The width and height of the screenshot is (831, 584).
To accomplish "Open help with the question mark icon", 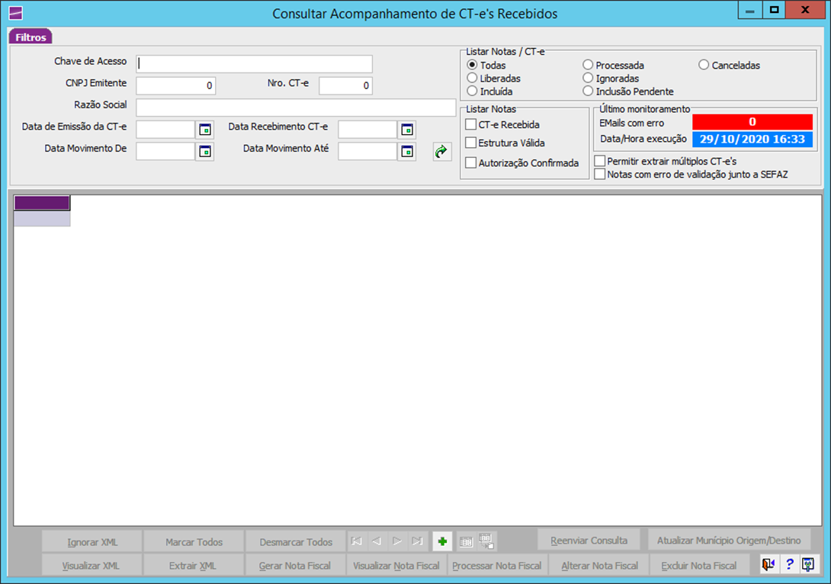I will coord(790,565).
